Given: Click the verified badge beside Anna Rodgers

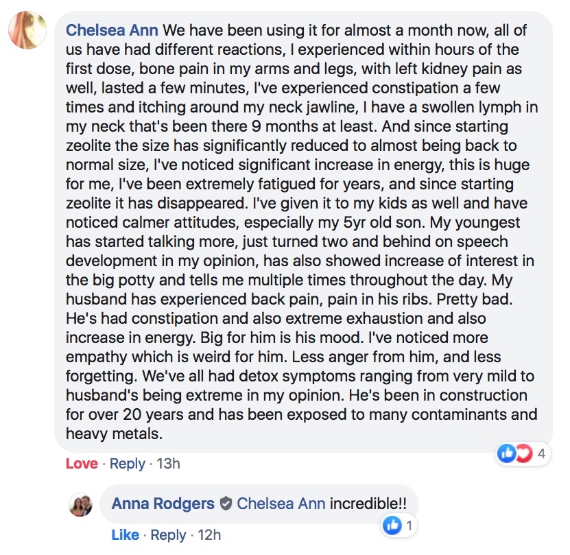Looking at the screenshot, I should point(226,504).
